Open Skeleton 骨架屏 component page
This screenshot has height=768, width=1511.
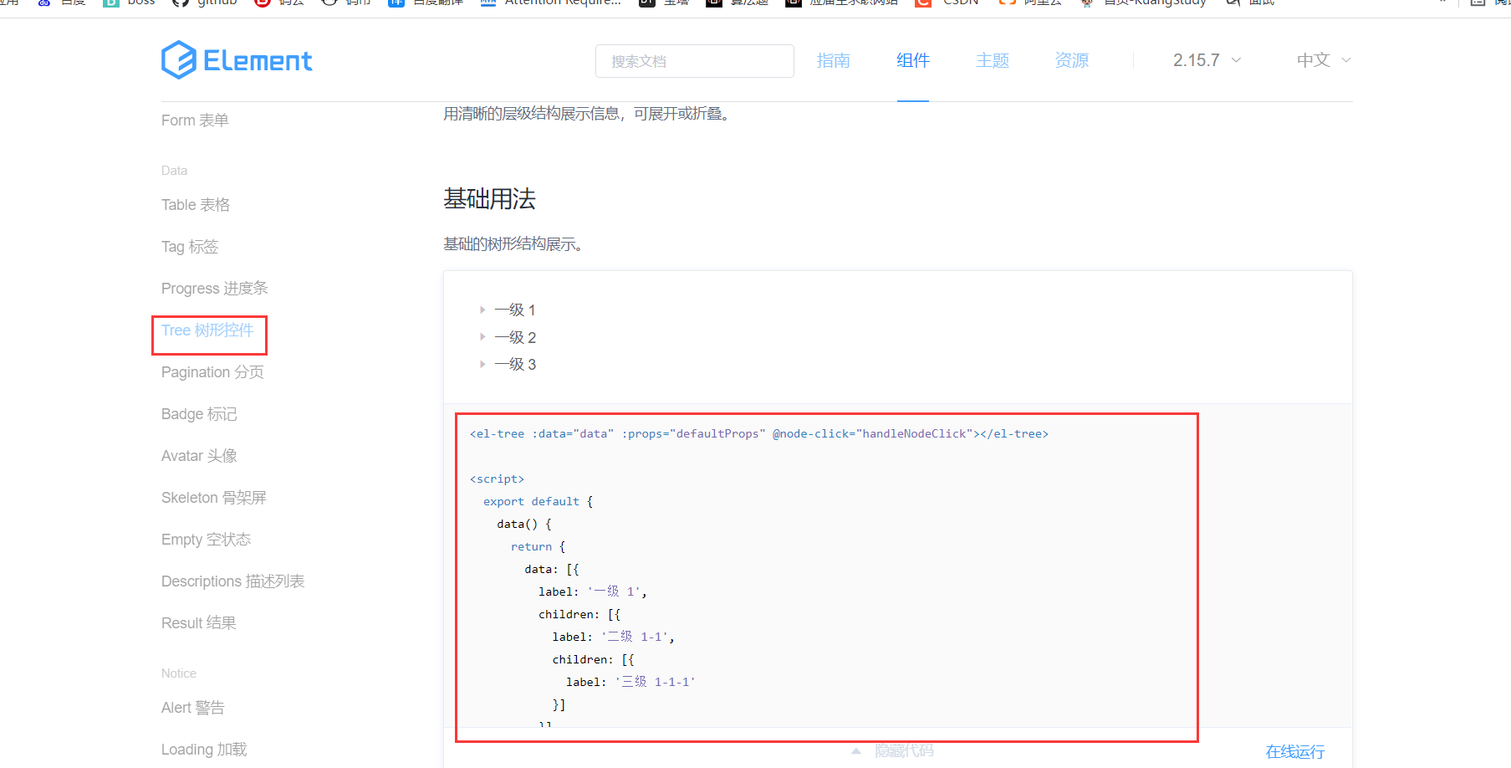point(214,498)
